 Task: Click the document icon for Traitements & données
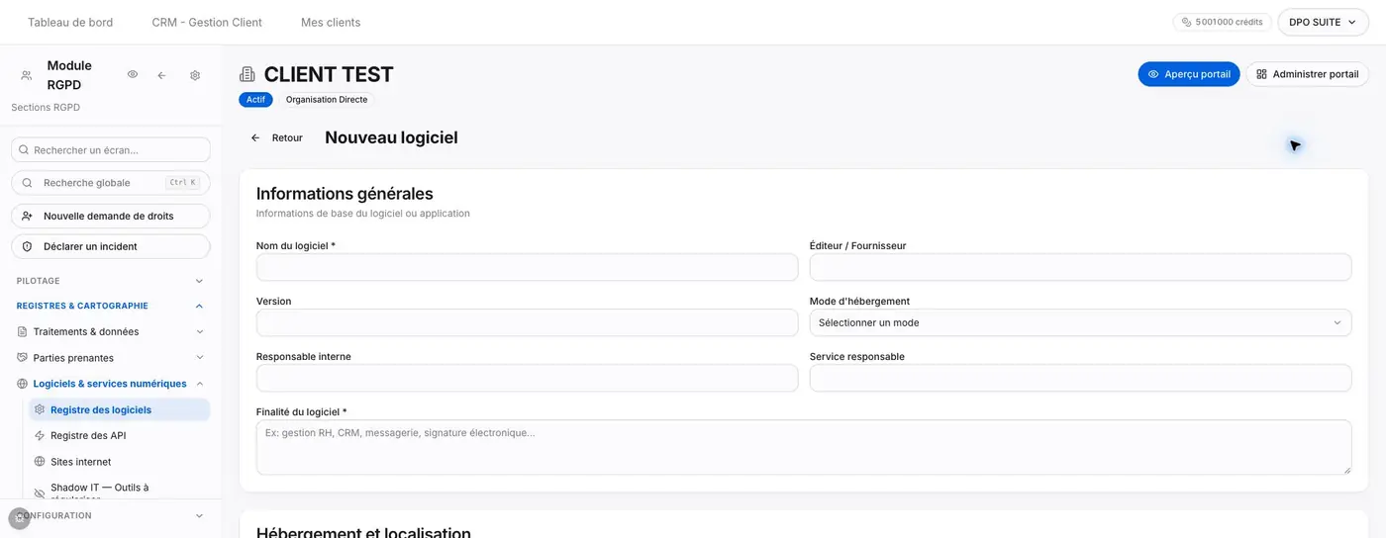[22, 331]
